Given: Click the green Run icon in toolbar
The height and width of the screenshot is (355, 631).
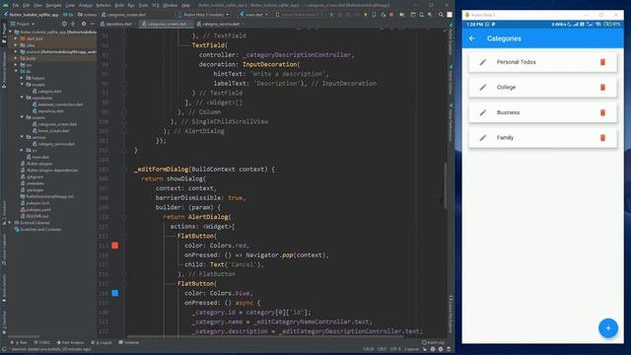Looking at the screenshot, I should coord(331,15).
